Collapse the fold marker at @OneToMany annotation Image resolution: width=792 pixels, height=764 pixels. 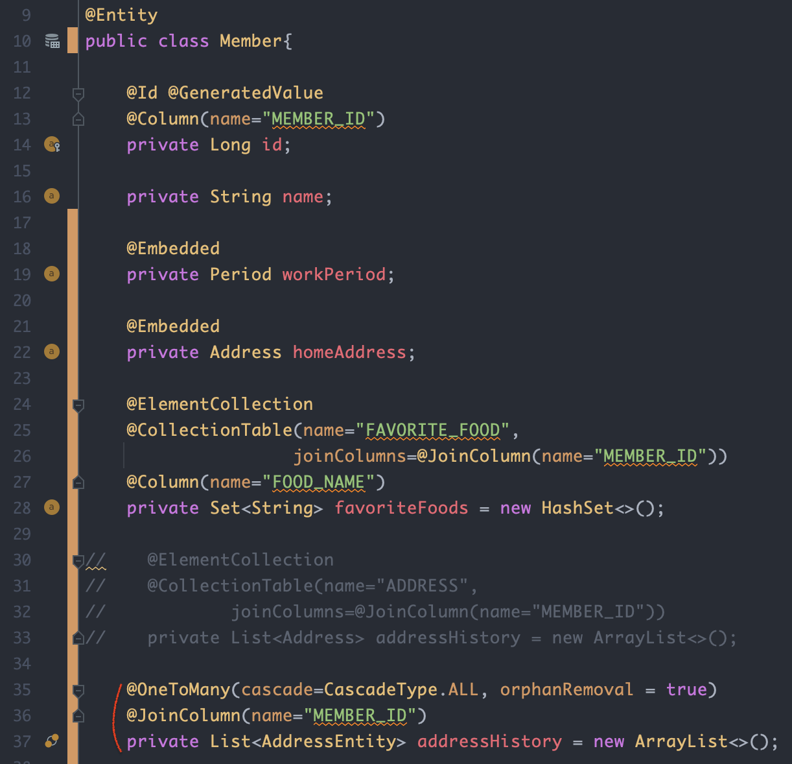[78, 691]
